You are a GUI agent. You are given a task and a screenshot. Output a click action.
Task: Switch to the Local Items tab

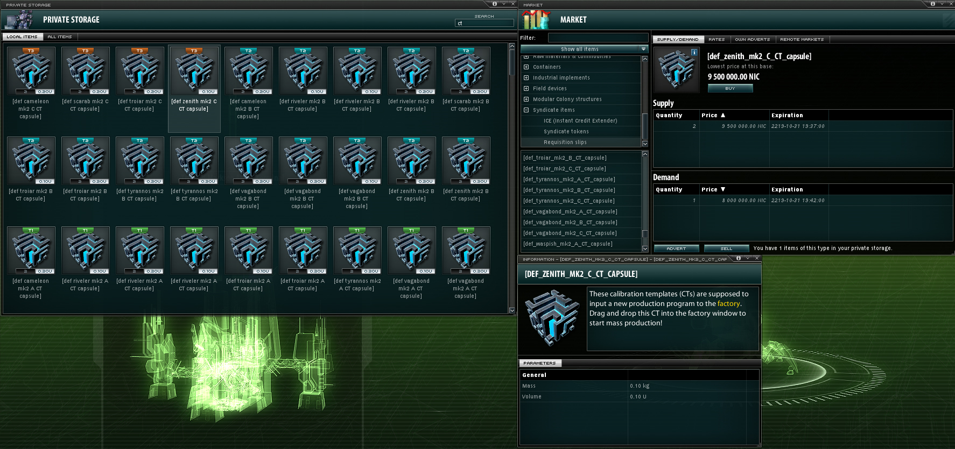tap(22, 37)
